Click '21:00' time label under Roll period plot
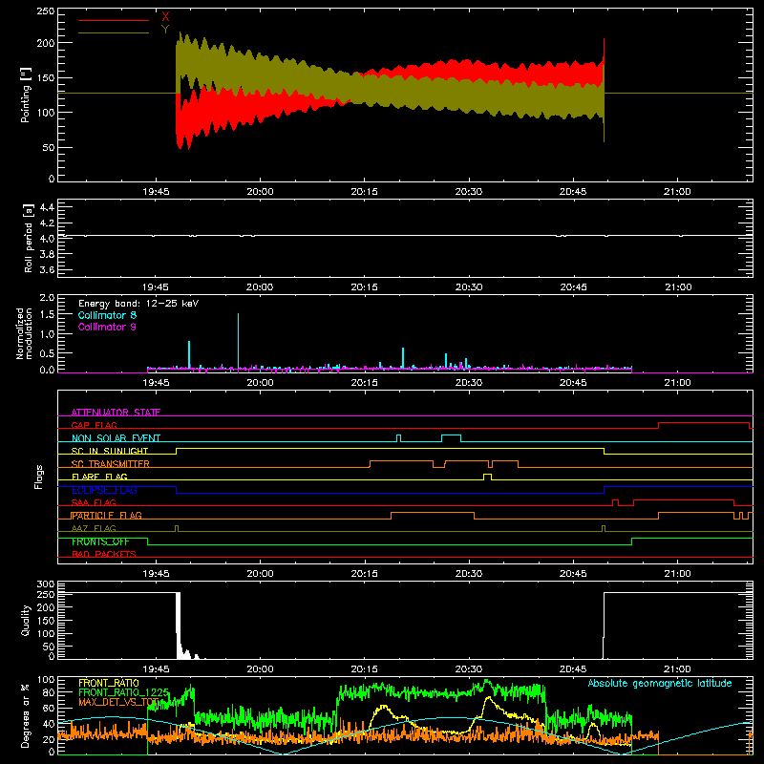 pyautogui.click(x=677, y=287)
